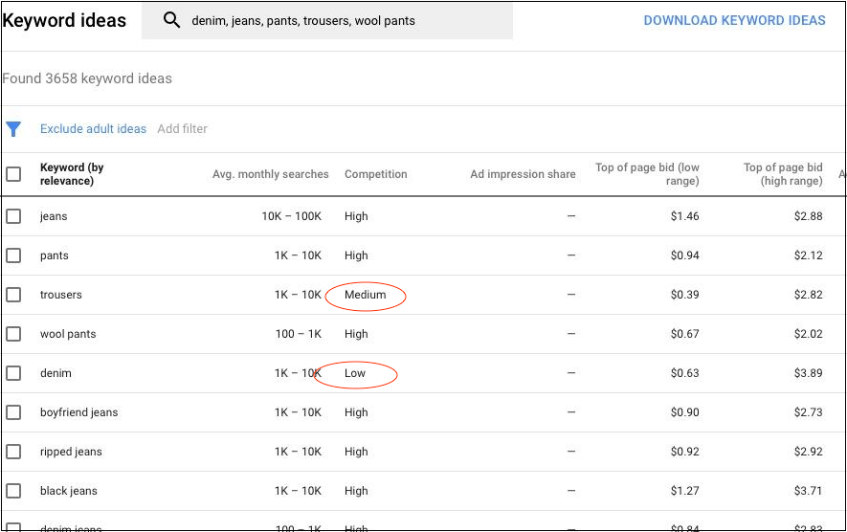Click the magnifying glass search icon

(x=172, y=21)
